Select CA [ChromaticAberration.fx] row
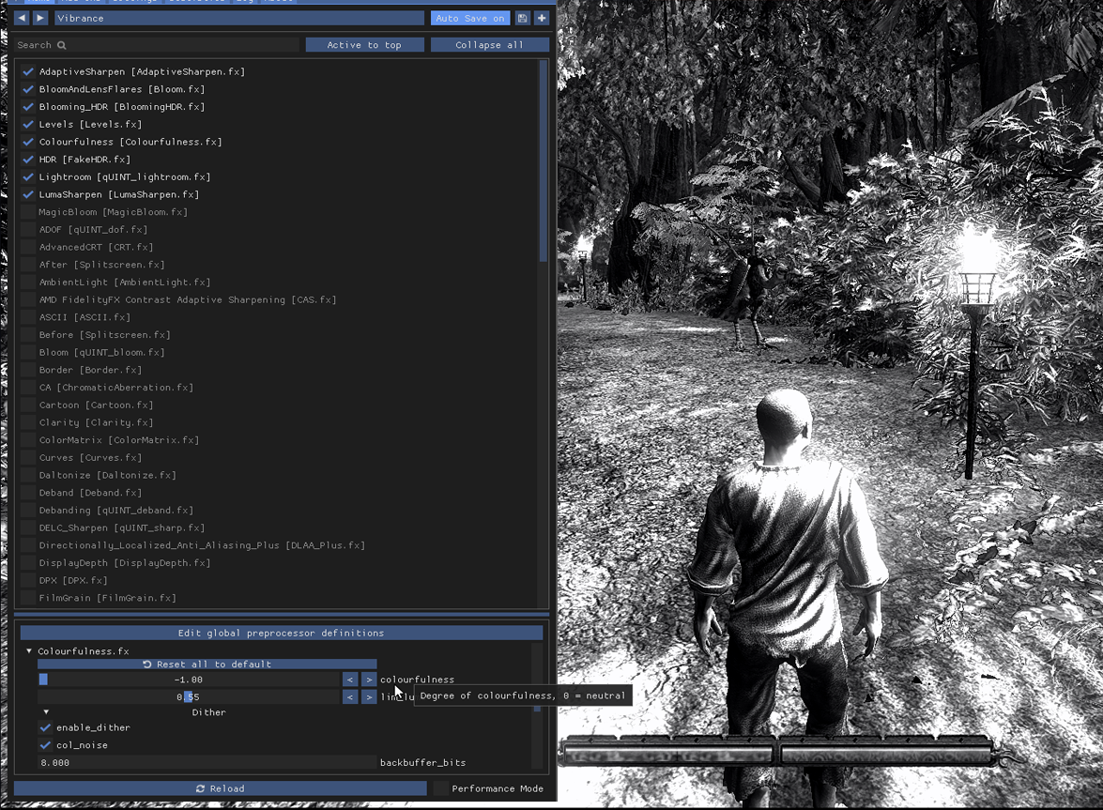The image size is (1103, 810). [116, 388]
